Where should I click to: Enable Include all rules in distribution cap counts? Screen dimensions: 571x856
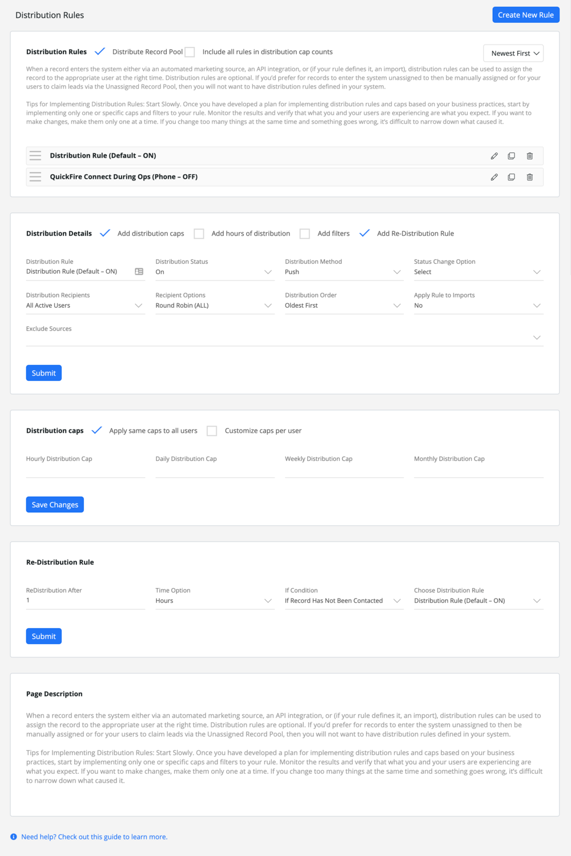click(190, 52)
